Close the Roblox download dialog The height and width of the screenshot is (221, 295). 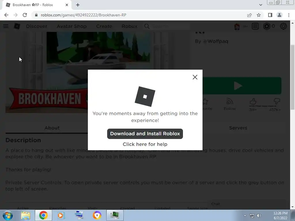[x=195, y=77]
